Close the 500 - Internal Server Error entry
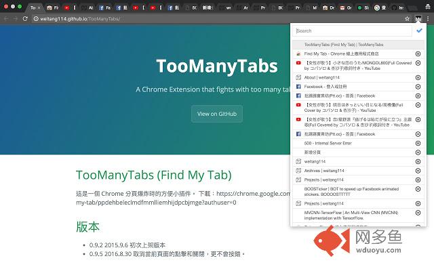The width and height of the screenshot is (434, 271). (418, 143)
